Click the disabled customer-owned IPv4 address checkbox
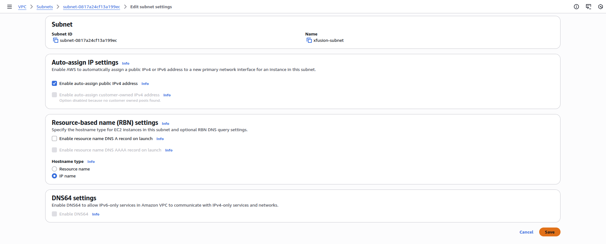 coord(54,95)
